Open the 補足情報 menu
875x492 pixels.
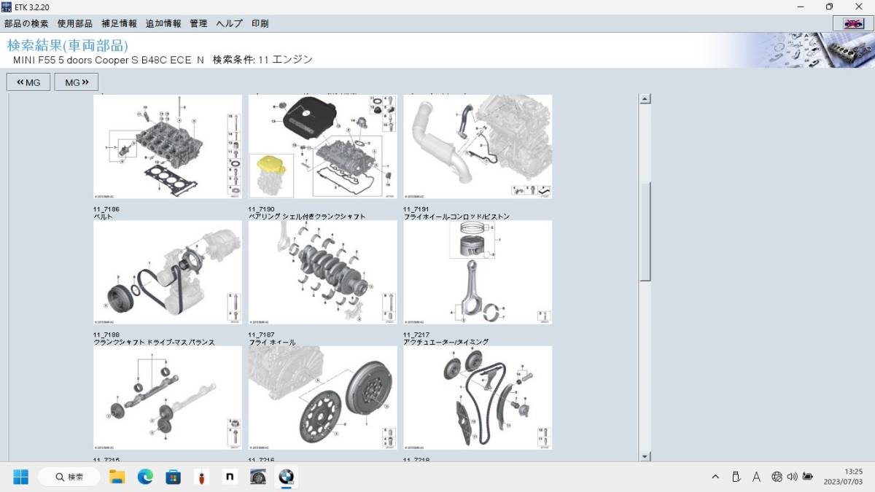(119, 23)
